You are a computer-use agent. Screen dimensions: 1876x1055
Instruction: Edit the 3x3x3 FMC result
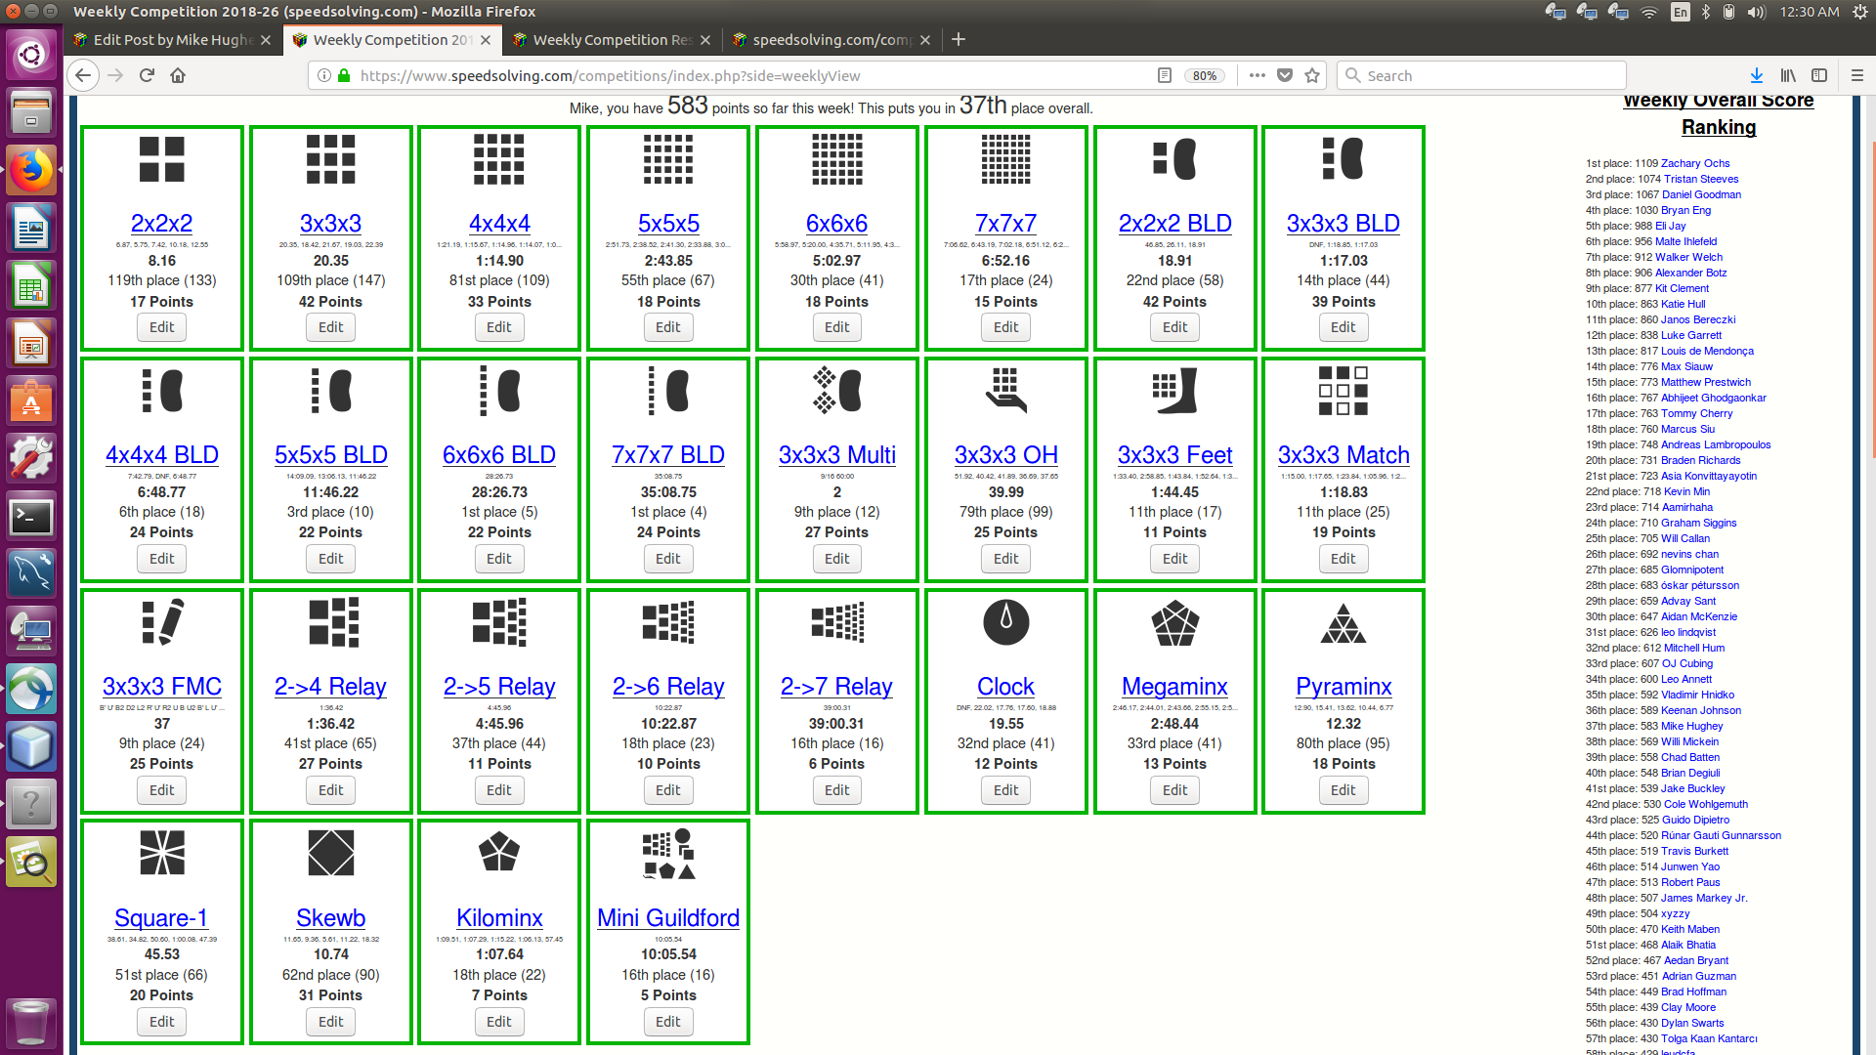162,790
